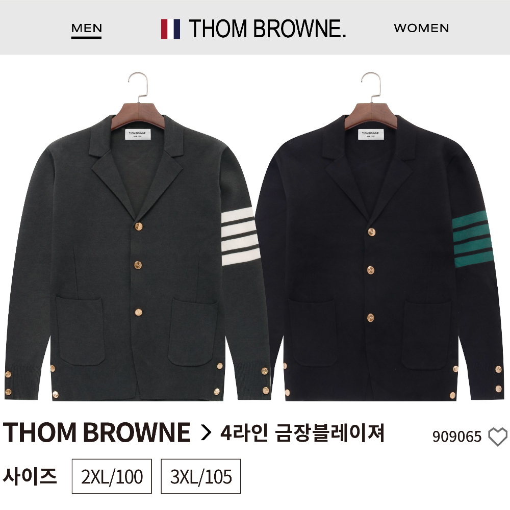Screen dimensions: 510x510
Task: Select size 2XL/100
Action: click(x=112, y=476)
